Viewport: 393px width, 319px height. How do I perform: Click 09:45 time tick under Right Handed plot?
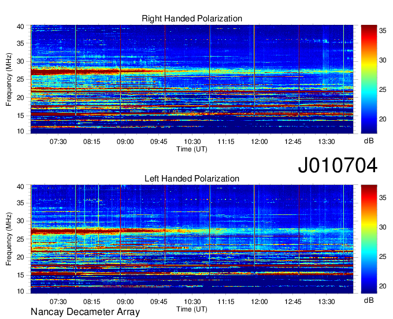point(159,142)
